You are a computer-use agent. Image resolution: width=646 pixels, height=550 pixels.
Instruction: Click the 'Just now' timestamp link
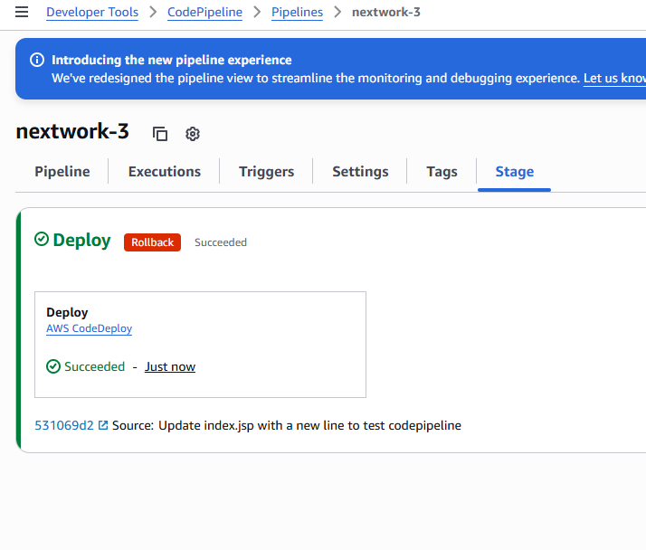[170, 366]
